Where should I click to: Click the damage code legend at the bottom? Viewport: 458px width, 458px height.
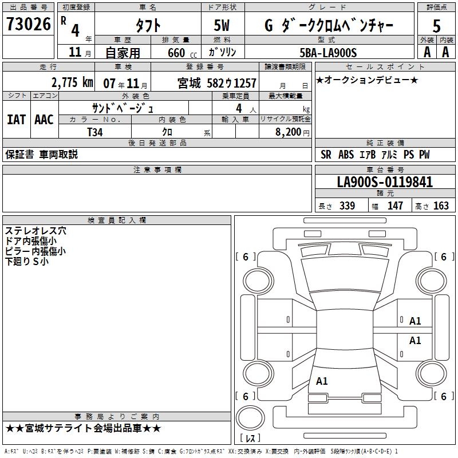(201, 451)
